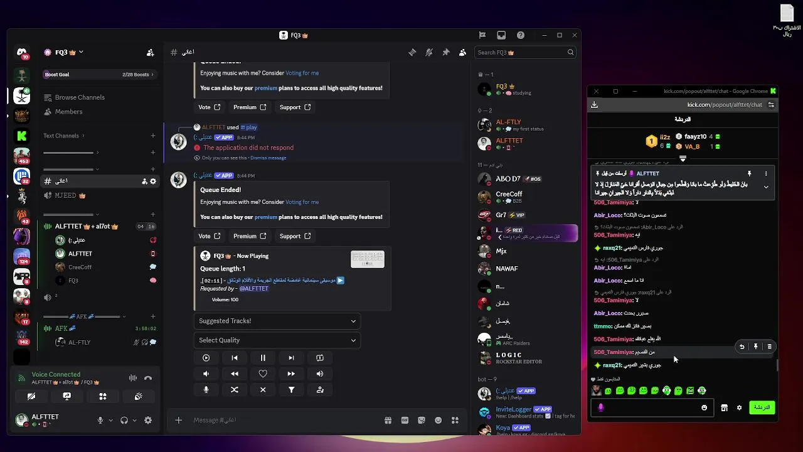The image size is (803, 452).
Task: Open Kick chat settings gear icon
Action: [x=739, y=408]
